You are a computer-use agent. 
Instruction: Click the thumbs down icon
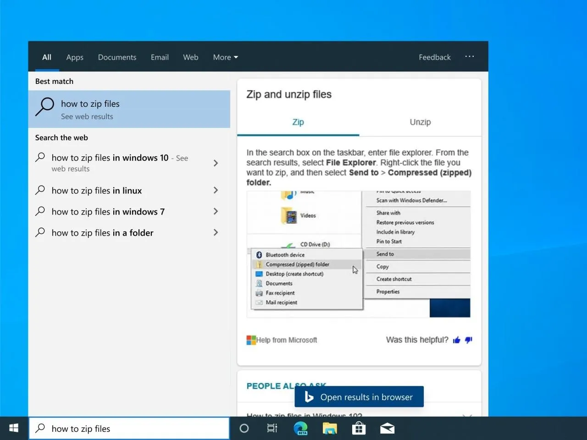(x=468, y=340)
